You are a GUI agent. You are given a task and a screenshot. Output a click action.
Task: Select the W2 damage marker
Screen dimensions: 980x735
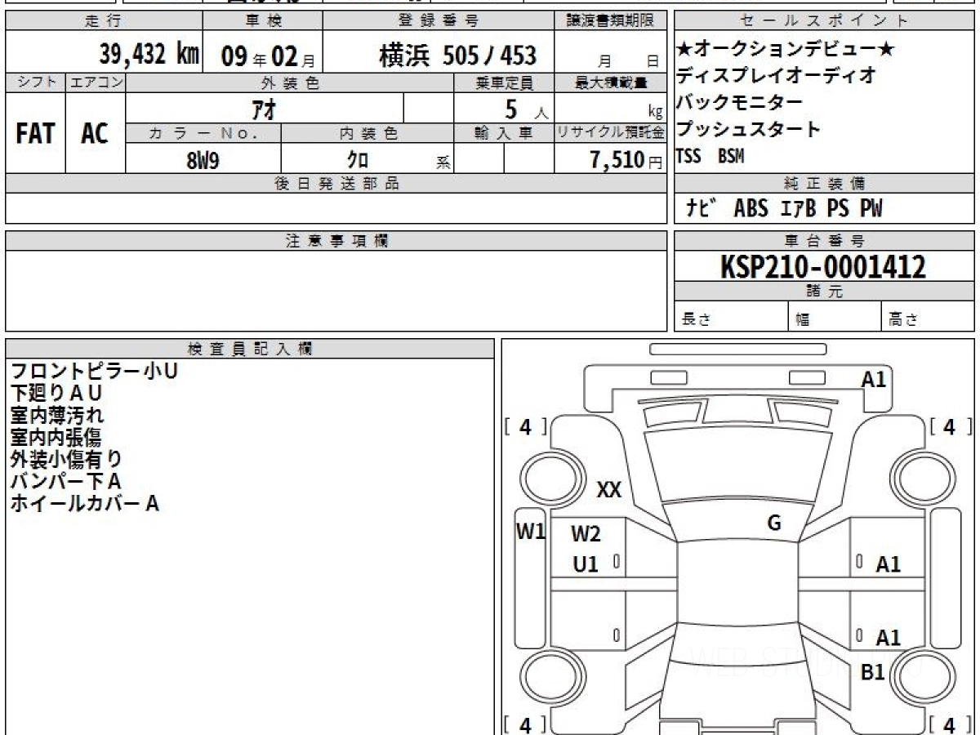pos(586,534)
